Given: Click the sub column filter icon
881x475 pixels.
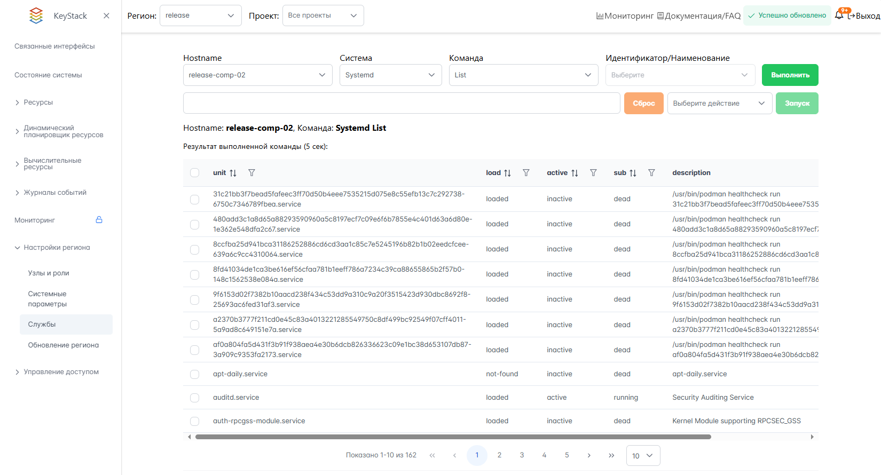Looking at the screenshot, I should 651,173.
